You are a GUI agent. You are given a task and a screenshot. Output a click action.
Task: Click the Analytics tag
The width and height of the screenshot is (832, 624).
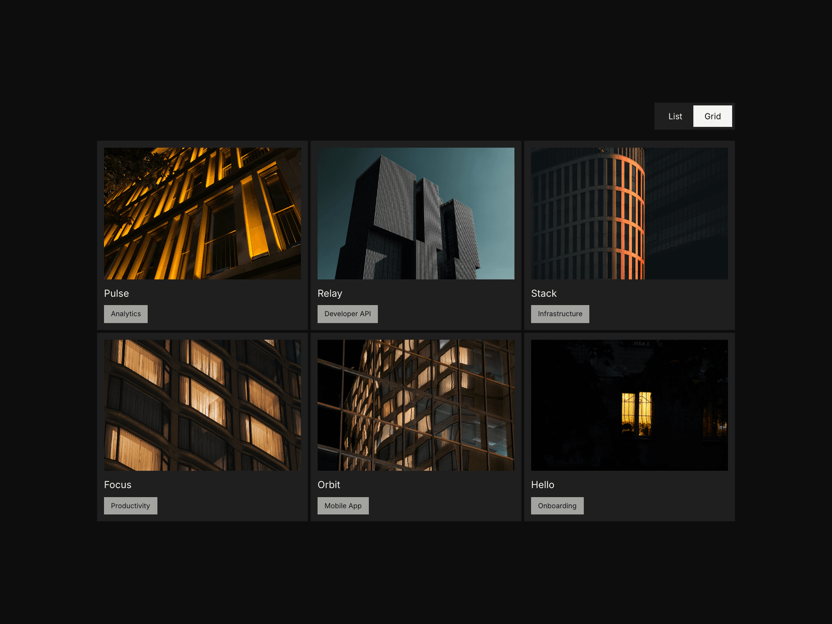click(126, 314)
